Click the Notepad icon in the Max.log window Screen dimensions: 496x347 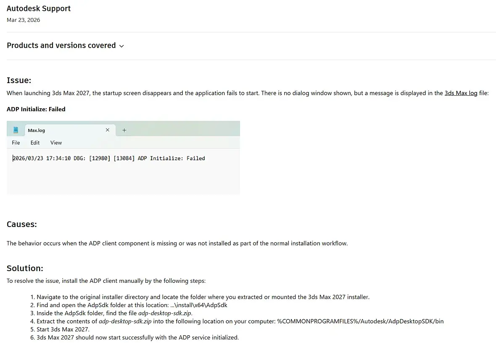coord(16,130)
